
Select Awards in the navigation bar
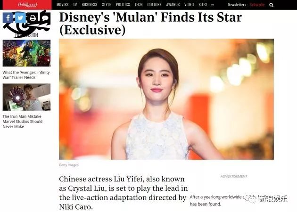(x=173, y=5)
